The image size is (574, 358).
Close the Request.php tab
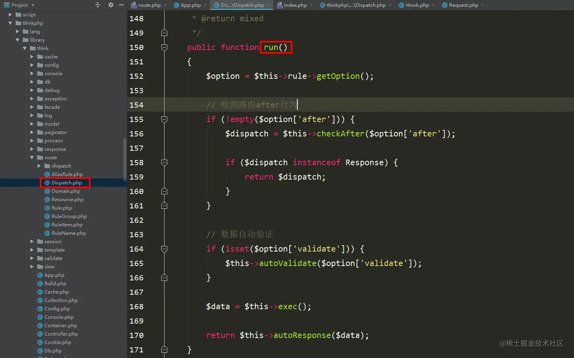coord(483,5)
